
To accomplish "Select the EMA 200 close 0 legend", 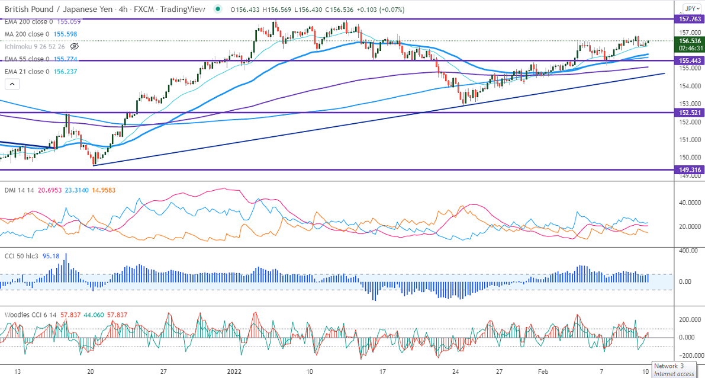I will (29, 21).
